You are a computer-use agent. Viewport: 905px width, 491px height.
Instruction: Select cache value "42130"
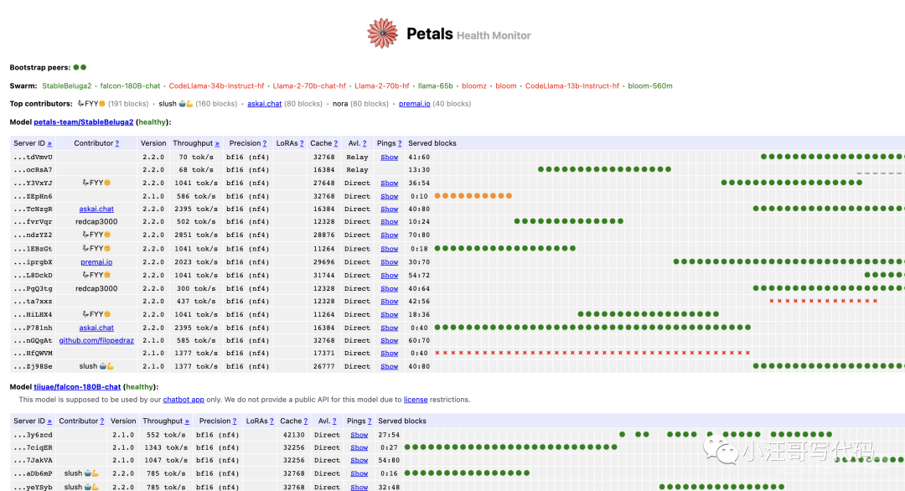(292, 436)
